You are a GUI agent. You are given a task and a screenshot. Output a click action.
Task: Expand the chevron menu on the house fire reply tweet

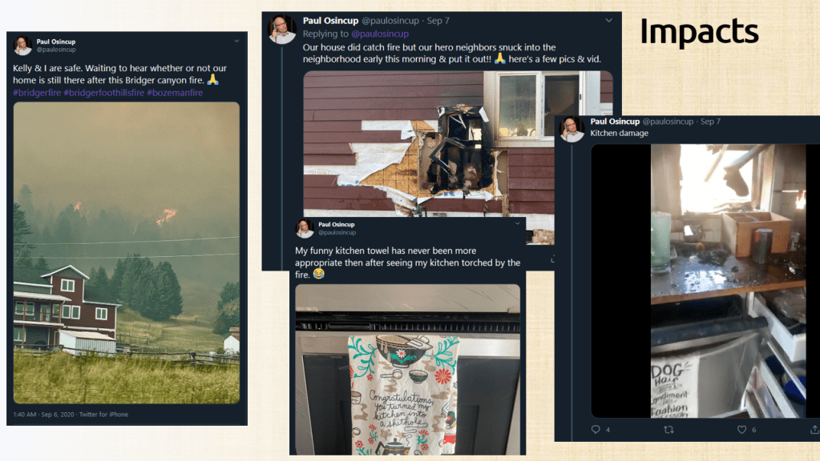608,20
